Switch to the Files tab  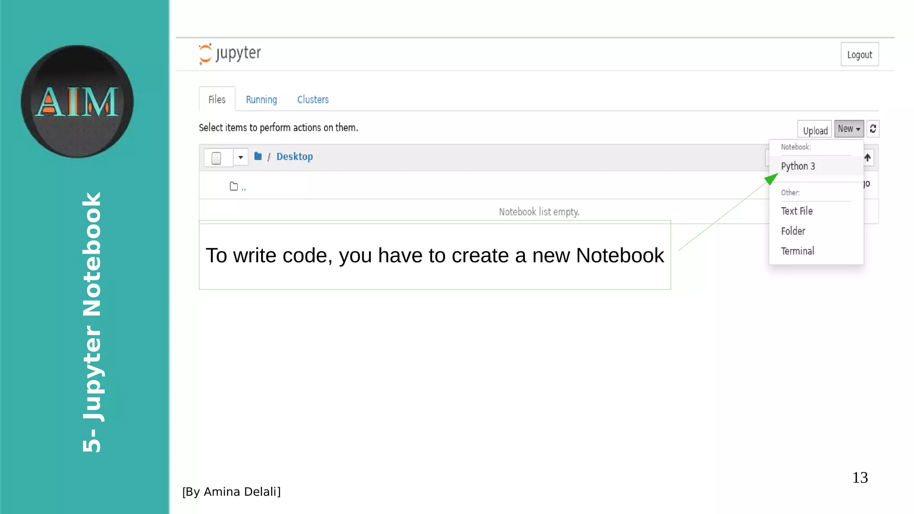(217, 99)
